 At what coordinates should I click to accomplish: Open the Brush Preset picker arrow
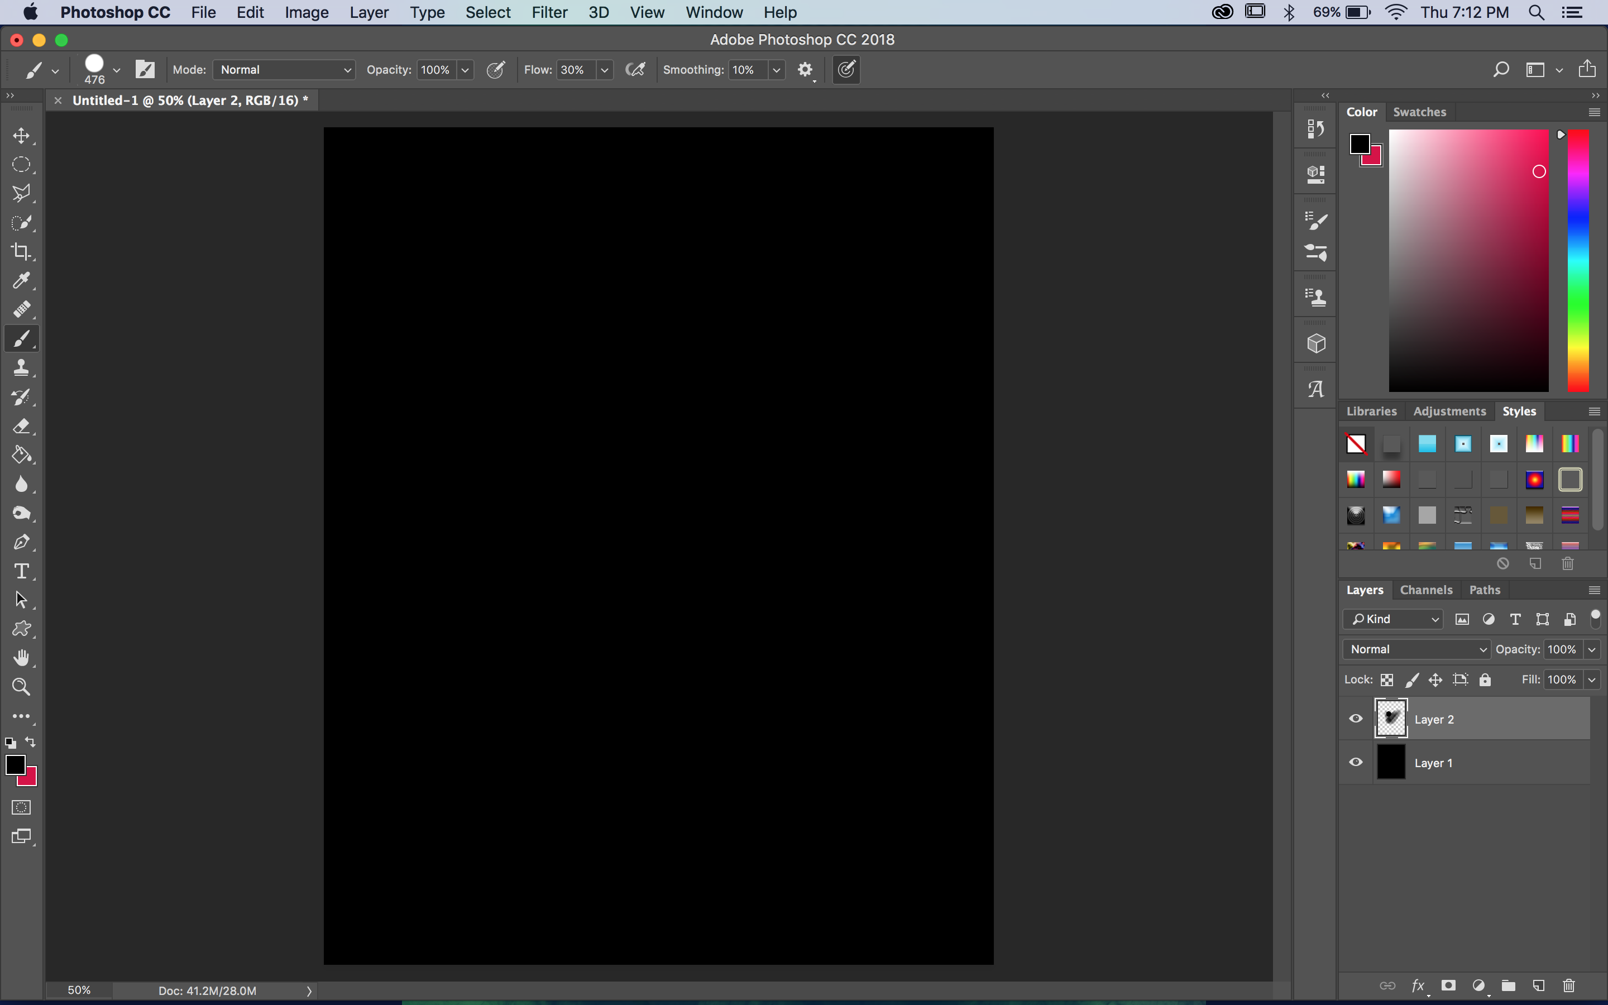pos(117,70)
